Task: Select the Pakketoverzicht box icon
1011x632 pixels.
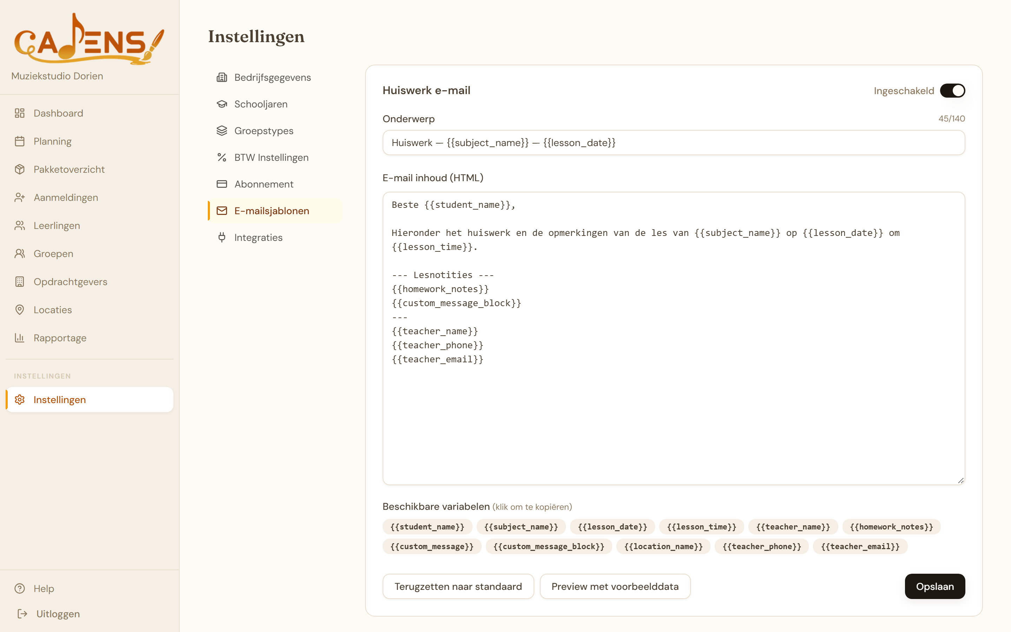Action: pos(20,169)
